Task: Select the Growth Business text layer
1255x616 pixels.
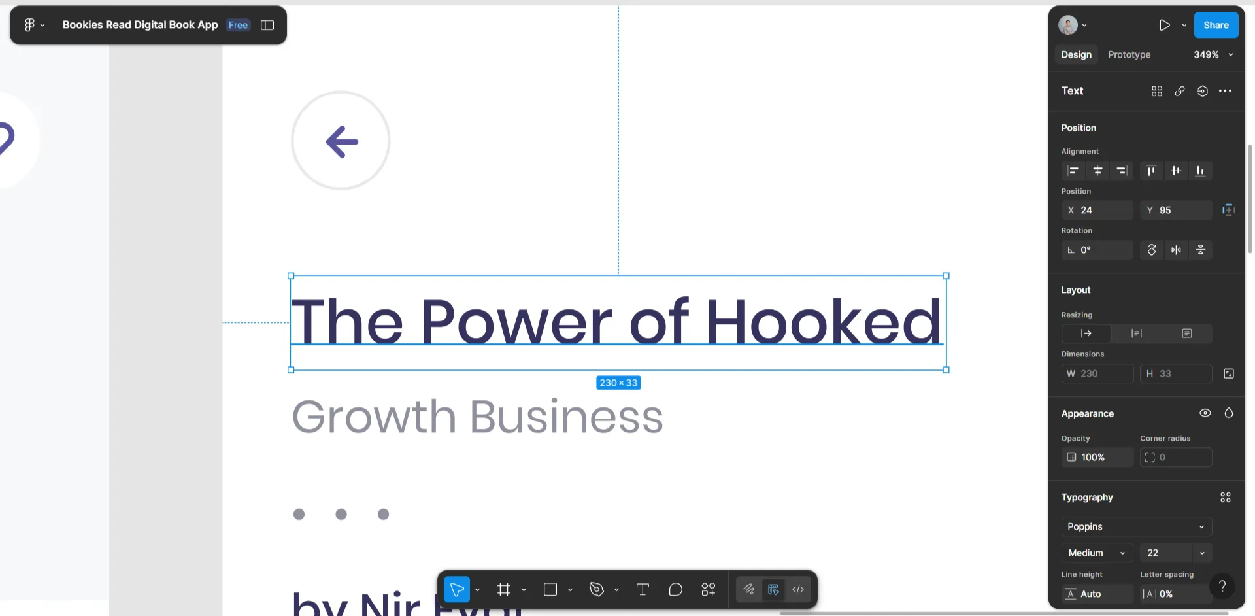Action: click(477, 417)
